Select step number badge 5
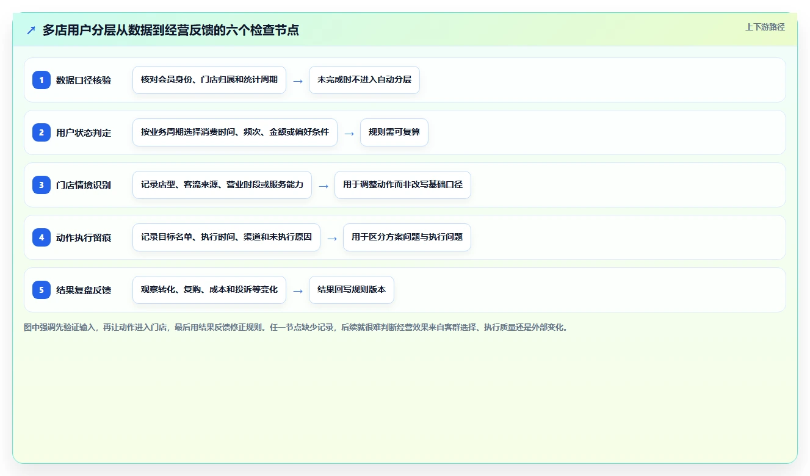The image size is (810, 476). tap(42, 290)
